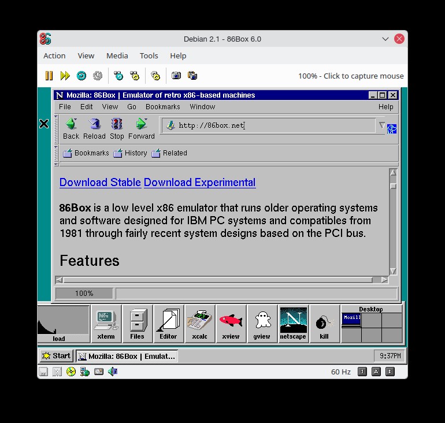Open the 86Box Media menu
Image resolution: width=445 pixels, height=423 pixels.
point(117,55)
